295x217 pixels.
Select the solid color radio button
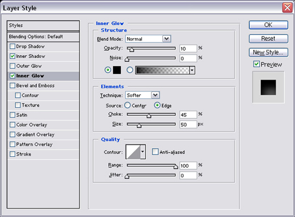(108, 70)
